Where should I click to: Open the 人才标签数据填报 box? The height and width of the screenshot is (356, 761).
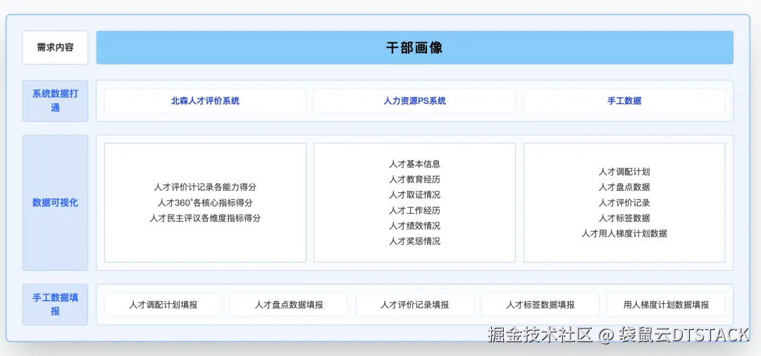(x=540, y=305)
